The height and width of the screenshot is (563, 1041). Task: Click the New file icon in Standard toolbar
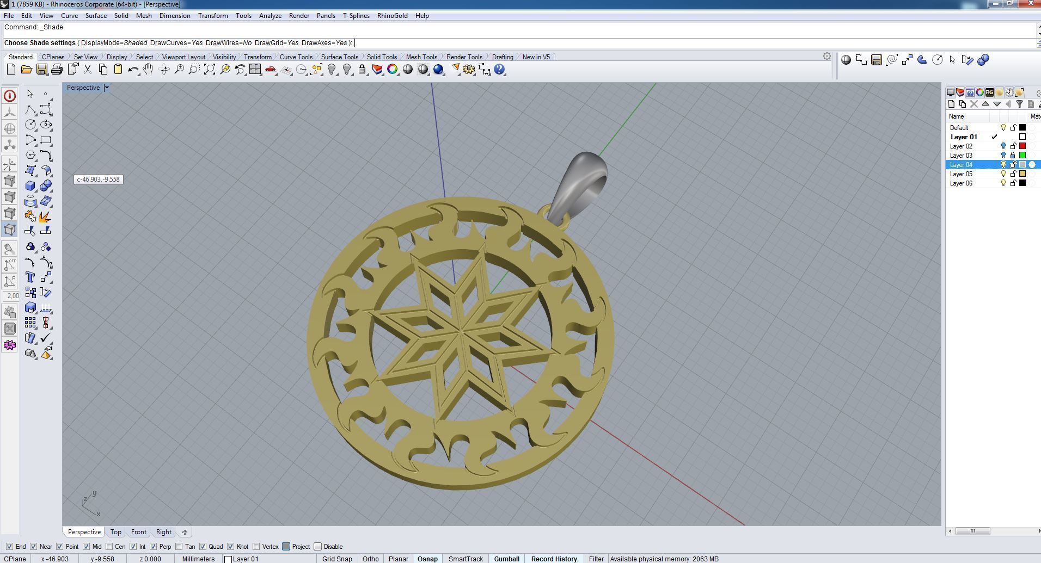[x=11, y=70]
